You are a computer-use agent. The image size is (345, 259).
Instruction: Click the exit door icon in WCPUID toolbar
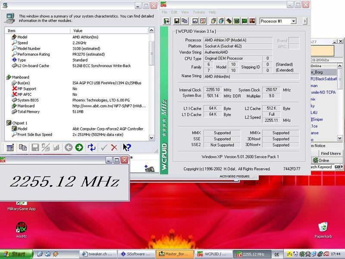tap(166, 21)
